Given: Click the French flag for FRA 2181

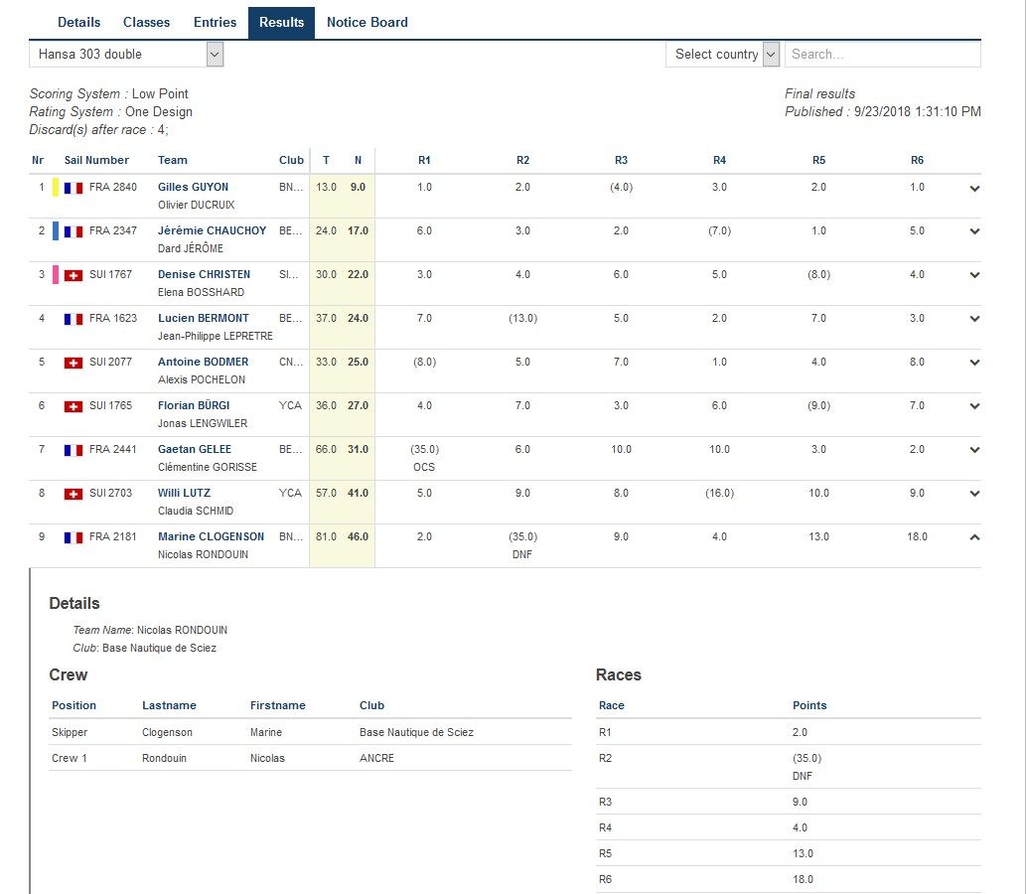Looking at the screenshot, I should pos(73,538).
